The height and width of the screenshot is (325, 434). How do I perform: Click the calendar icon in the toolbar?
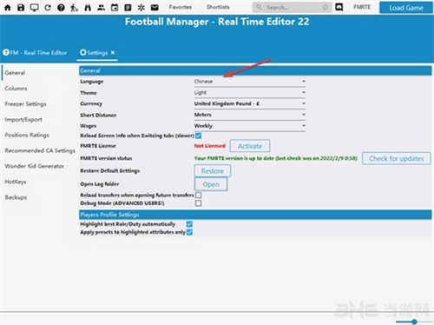coord(115,8)
